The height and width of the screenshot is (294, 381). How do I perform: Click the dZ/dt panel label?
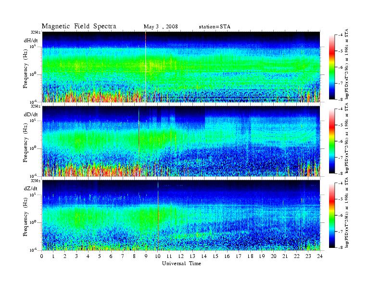pos(31,188)
